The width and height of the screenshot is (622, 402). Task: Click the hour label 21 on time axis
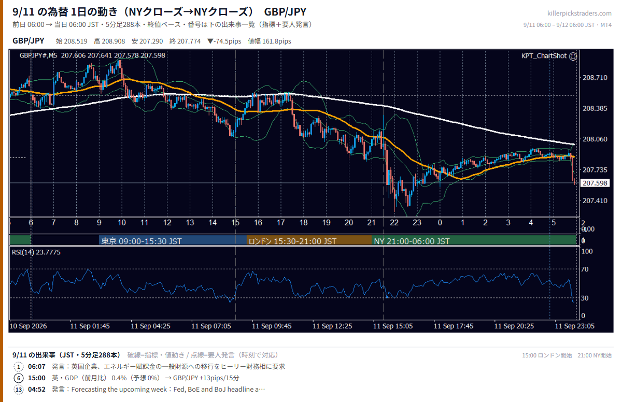pyautogui.click(x=371, y=223)
